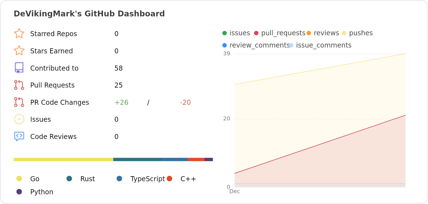Click the Starred Repos label

[54, 34]
